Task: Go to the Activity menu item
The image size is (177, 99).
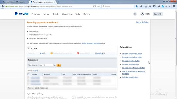Action: pyautogui.click(x=56, y=14)
